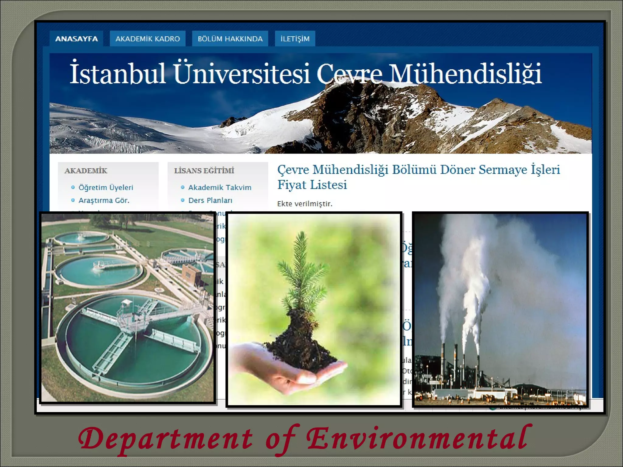
Task: Click the 'Ekte verilmiştir.' text
Action: tap(305, 204)
